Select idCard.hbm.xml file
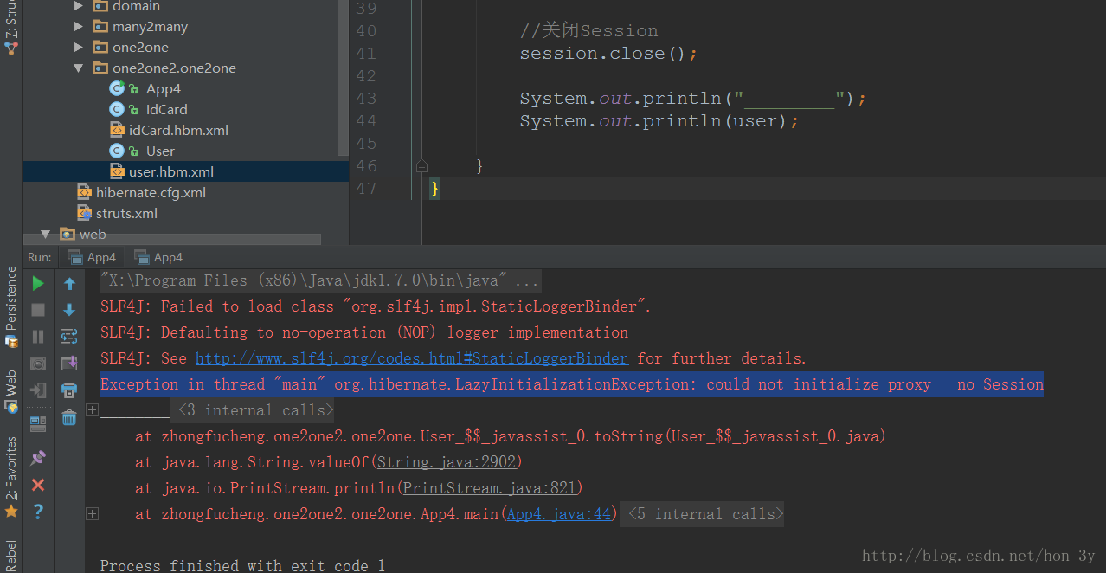Viewport: 1106px width, 573px height. coord(178,131)
